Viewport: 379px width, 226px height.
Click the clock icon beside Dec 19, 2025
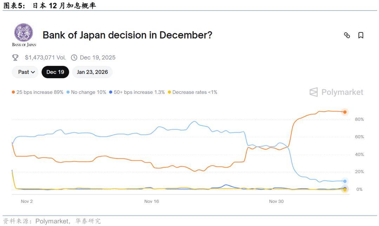coord(74,58)
